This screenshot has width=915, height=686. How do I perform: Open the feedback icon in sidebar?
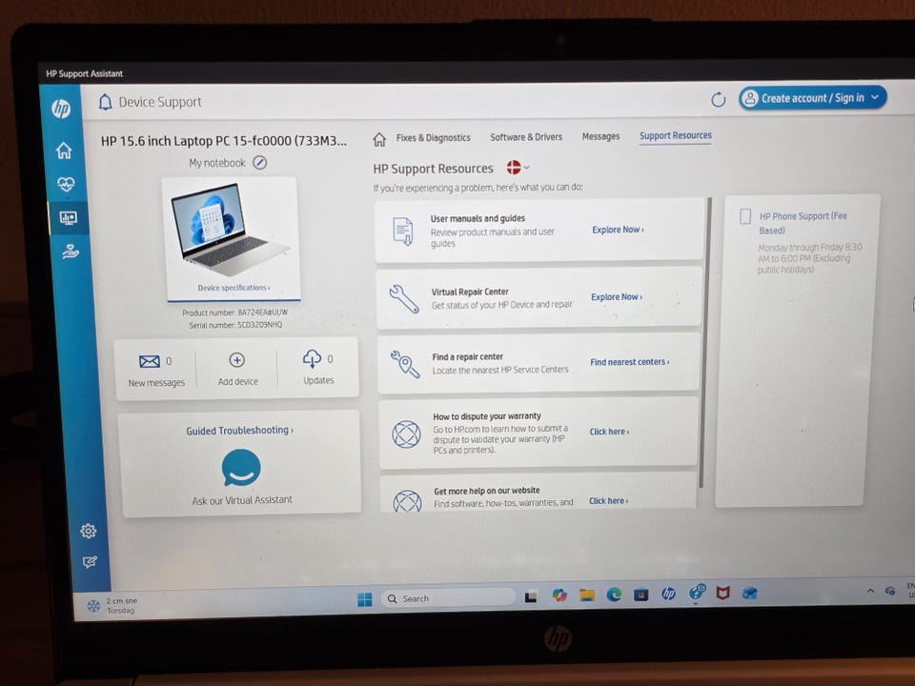coord(90,562)
